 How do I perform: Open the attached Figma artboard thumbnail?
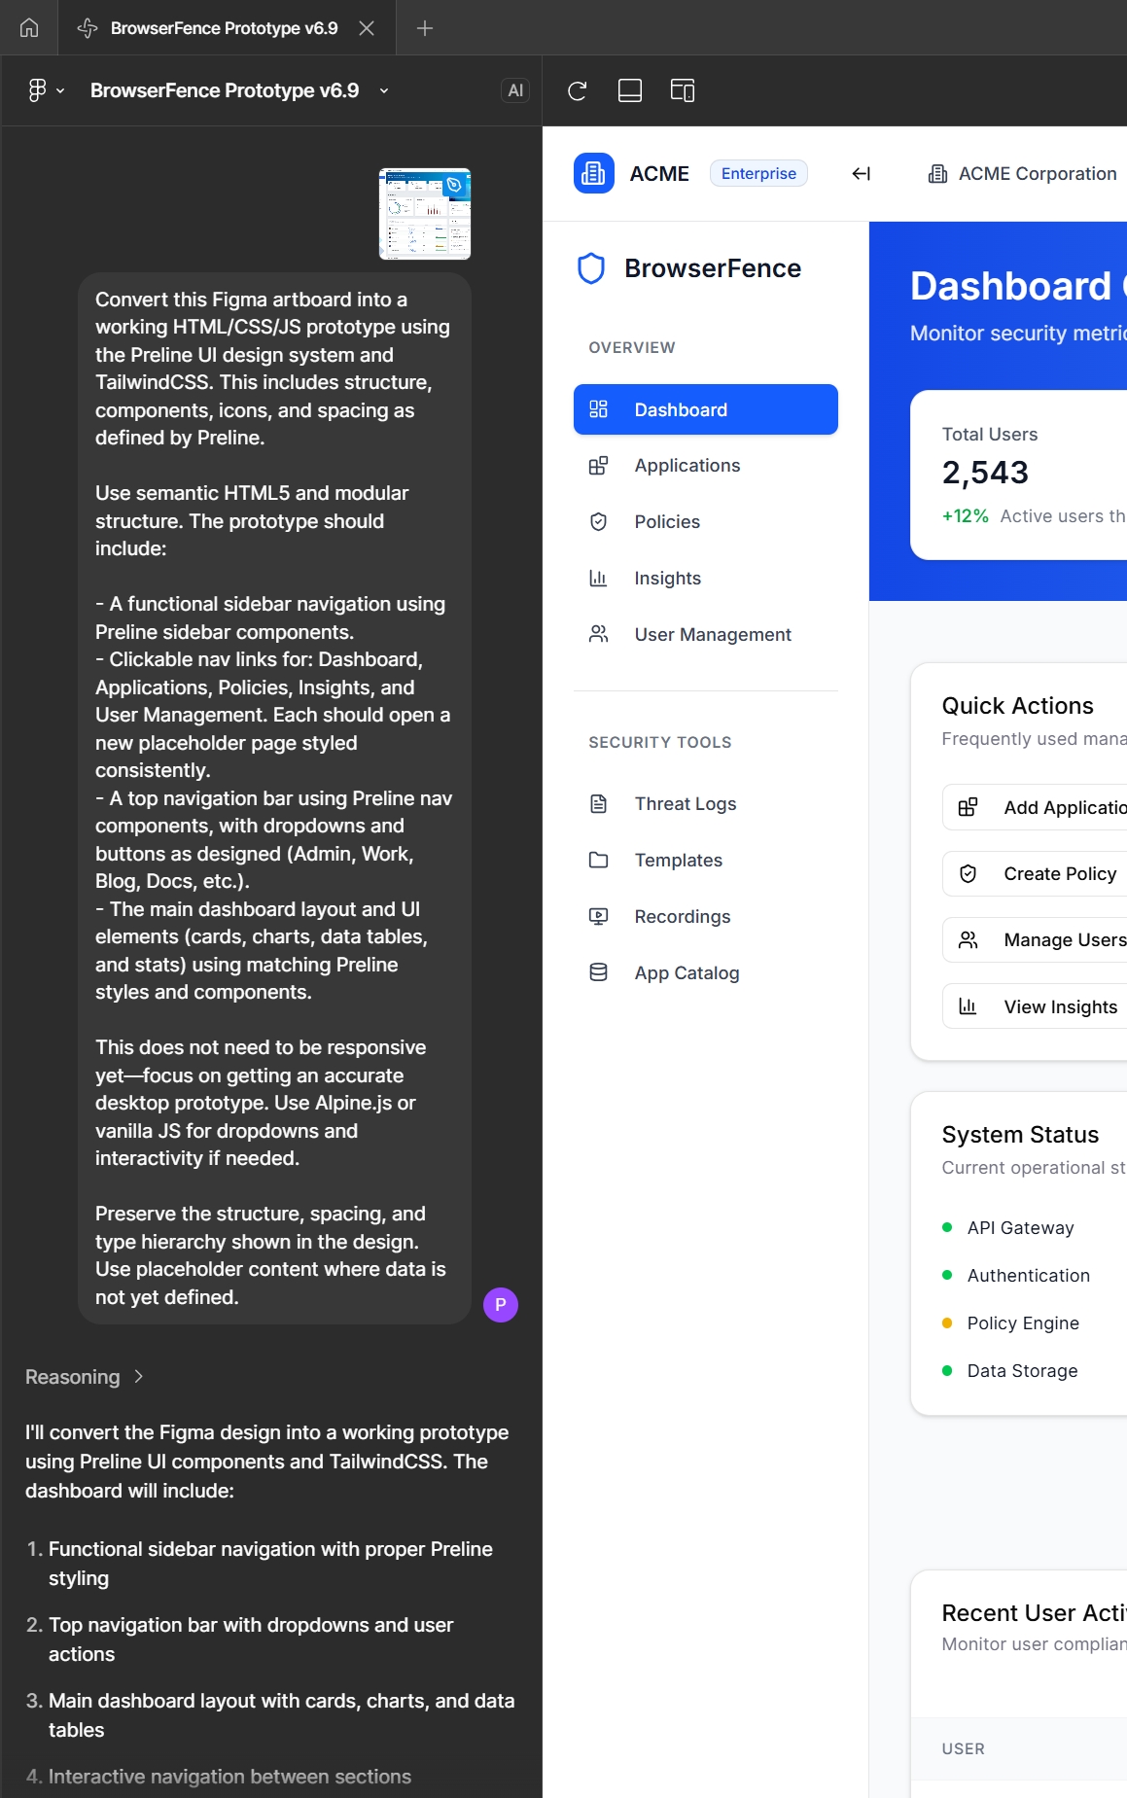pyautogui.click(x=425, y=214)
